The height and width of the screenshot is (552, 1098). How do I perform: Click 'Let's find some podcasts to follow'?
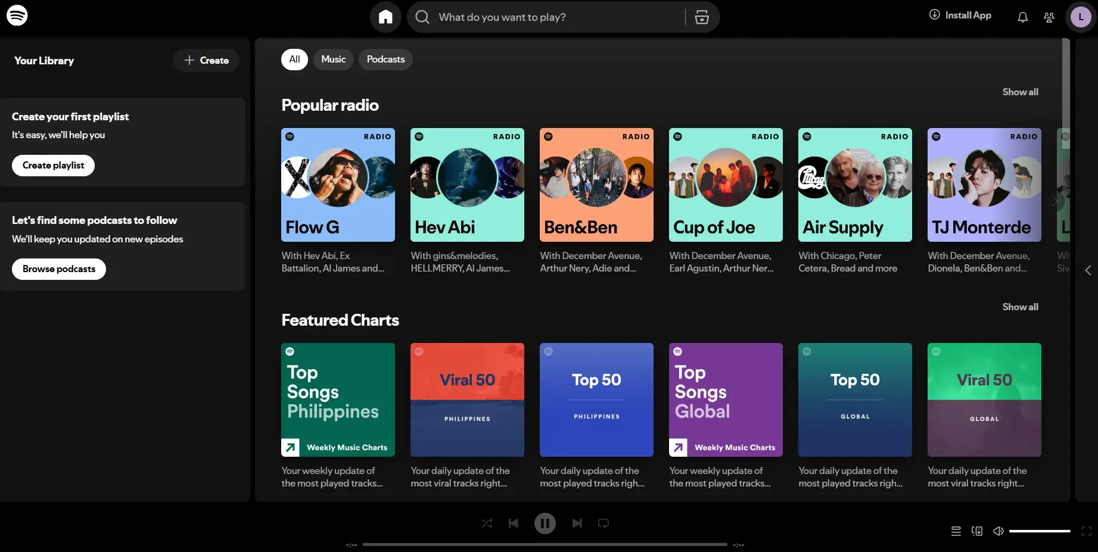(x=94, y=220)
